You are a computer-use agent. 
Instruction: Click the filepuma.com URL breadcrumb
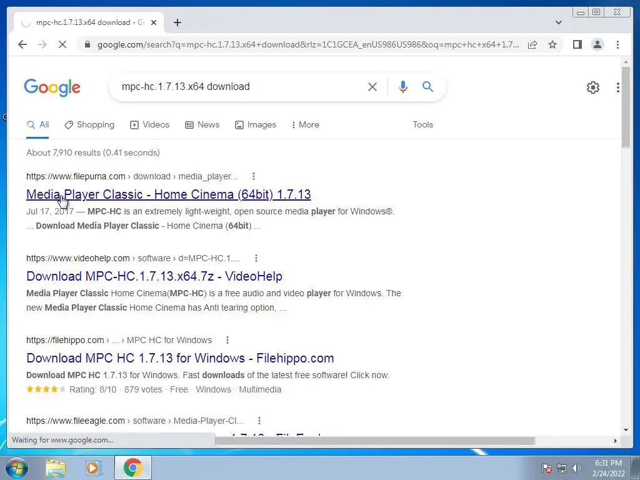(131, 176)
